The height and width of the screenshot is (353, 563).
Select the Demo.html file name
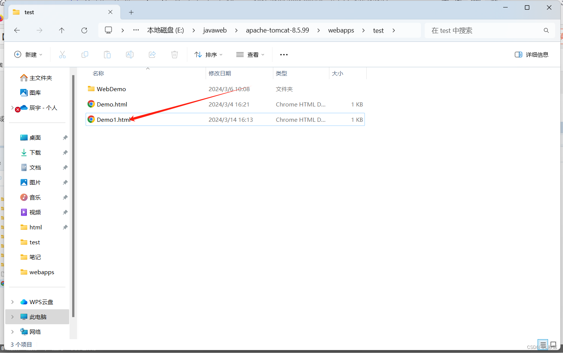112,104
